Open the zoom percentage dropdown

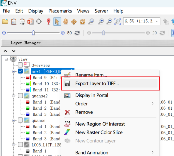(x=157, y=21)
